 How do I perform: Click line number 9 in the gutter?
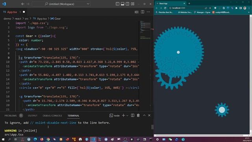(x=9, y=58)
